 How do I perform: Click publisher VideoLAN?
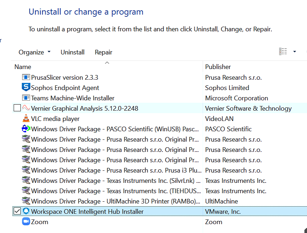pos(219,119)
